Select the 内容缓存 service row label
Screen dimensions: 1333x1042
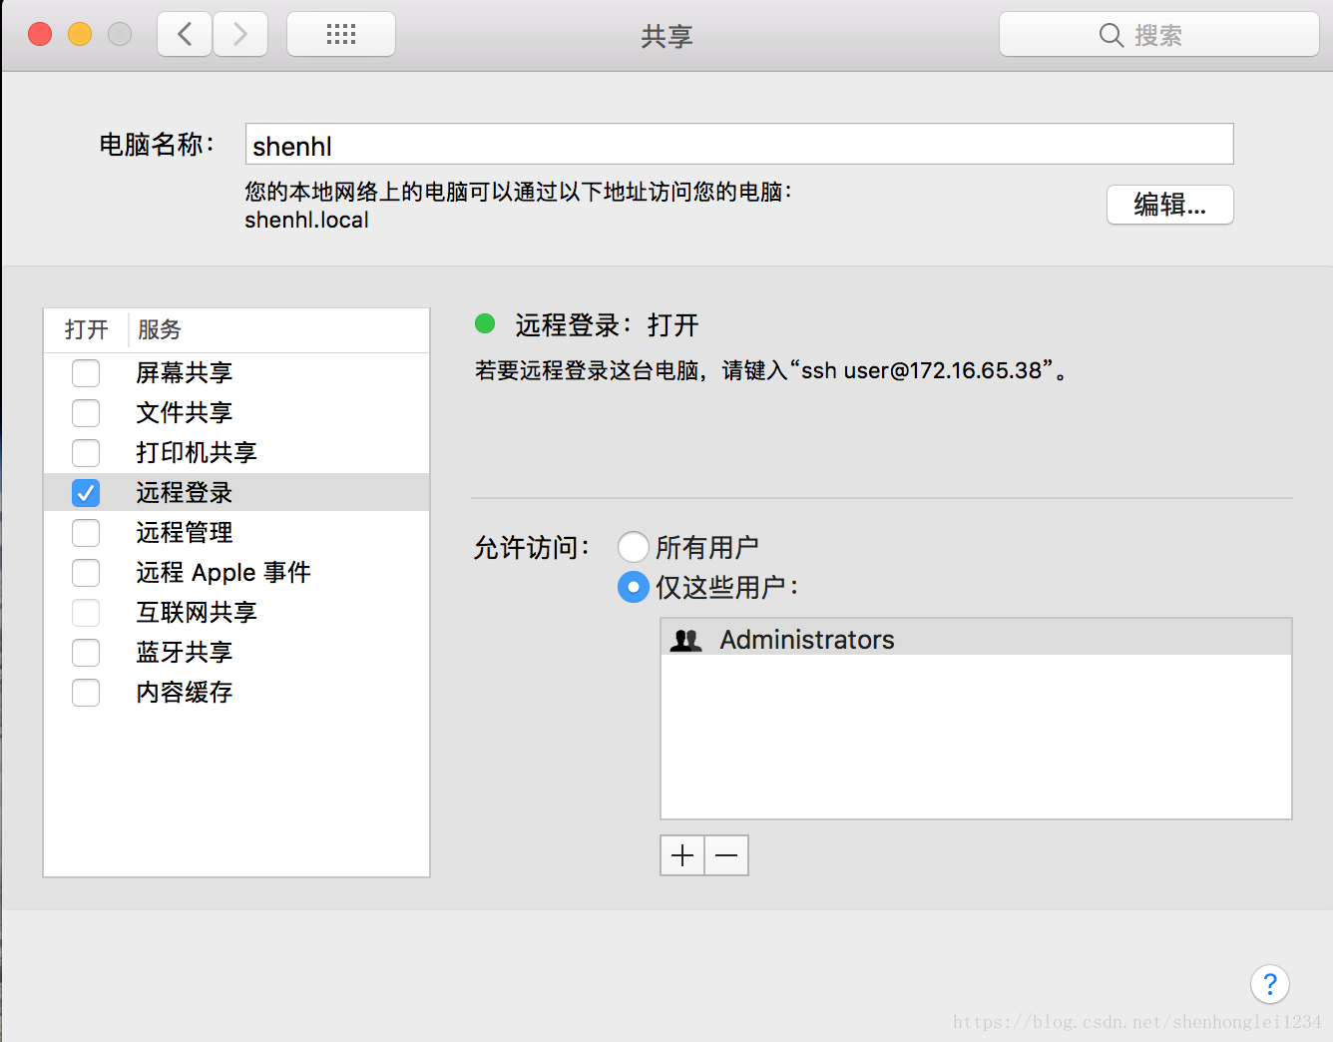(x=185, y=693)
